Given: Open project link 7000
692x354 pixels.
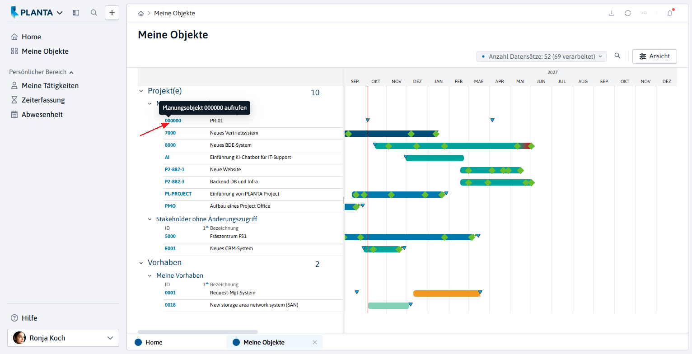Looking at the screenshot, I should tap(170, 133).
